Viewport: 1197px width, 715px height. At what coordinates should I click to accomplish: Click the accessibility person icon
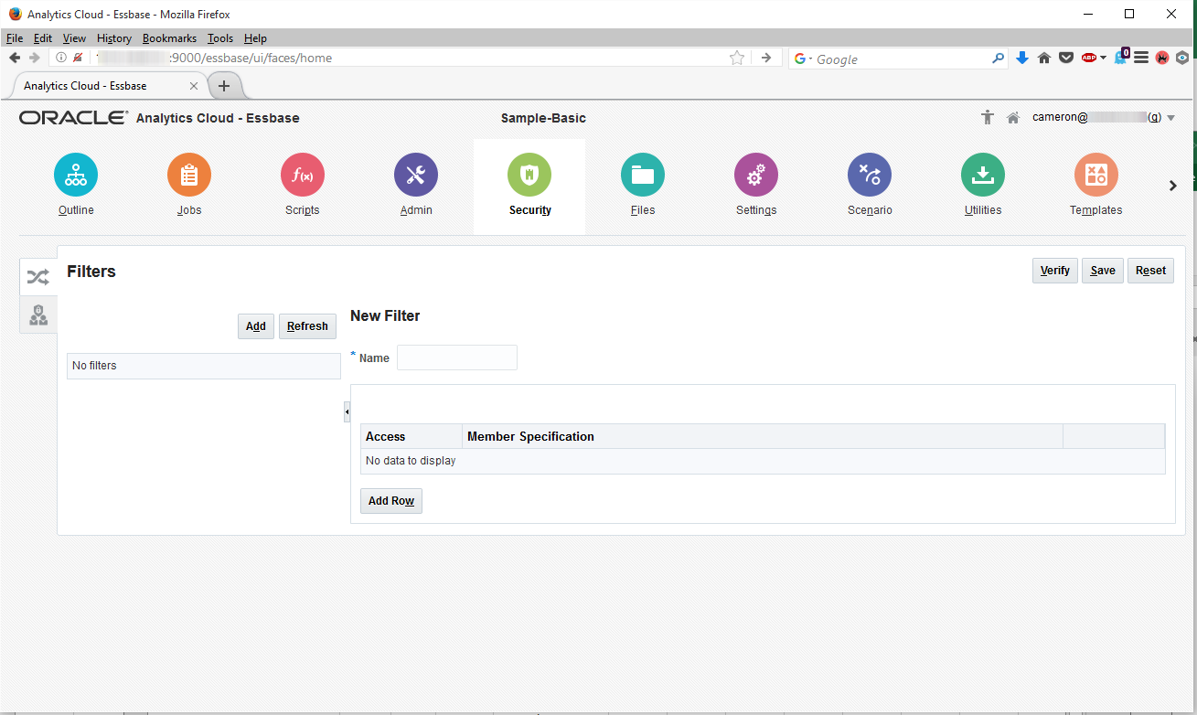tap(987, 117)
